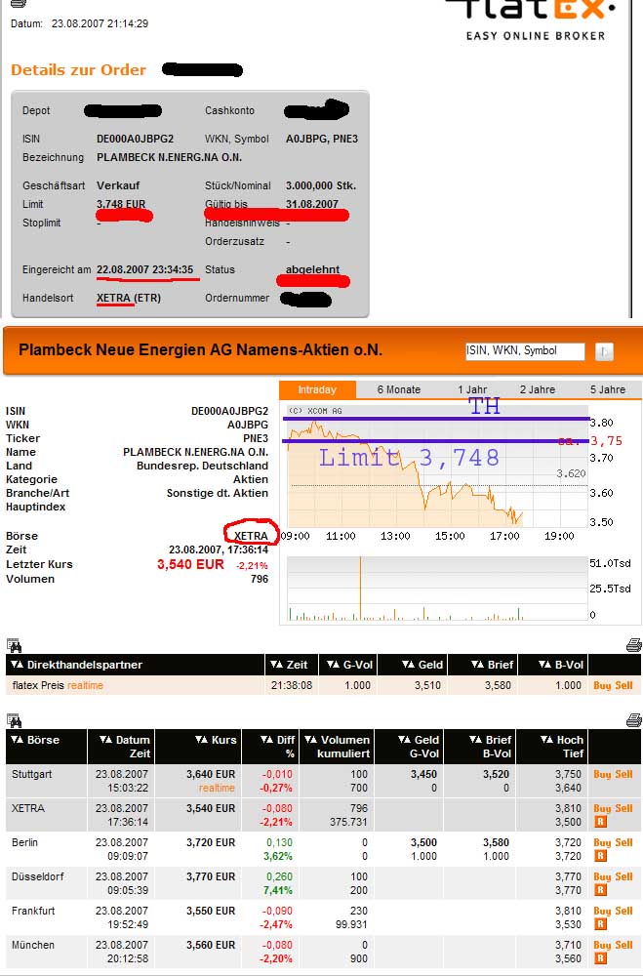Submit the ISIN, WKN, Symbol search button
The width and height of the screenshot is (643, 976).
click(x=604, y=351)
